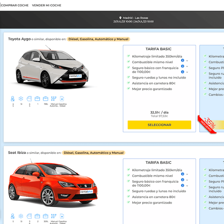The height and width of the screenshot is (224, 224).
Task: Click the Seat Ibiza TARIFA BASIC heading
Action: 159,163
